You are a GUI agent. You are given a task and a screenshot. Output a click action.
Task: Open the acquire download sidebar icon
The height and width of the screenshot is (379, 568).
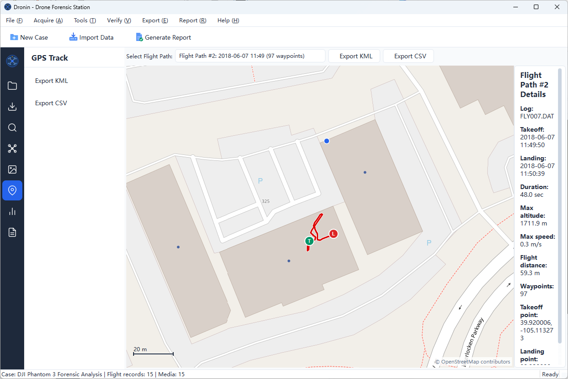point(12,107)
